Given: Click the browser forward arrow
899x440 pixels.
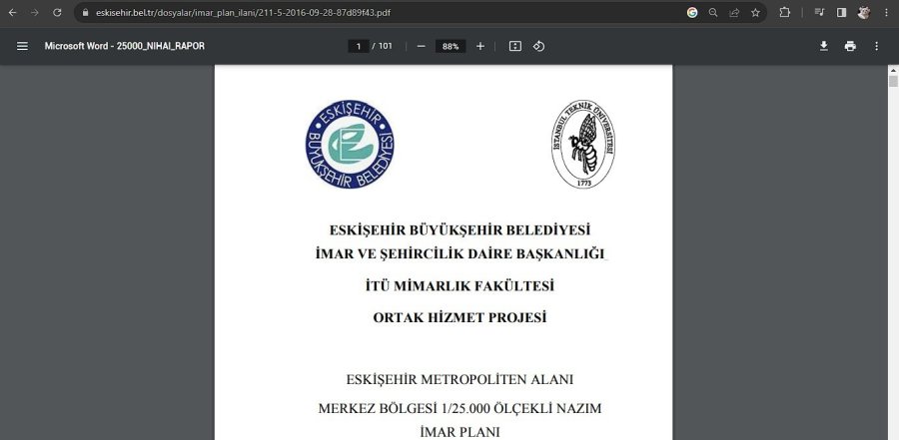Looking at the screenshot, I should point(34,13).
